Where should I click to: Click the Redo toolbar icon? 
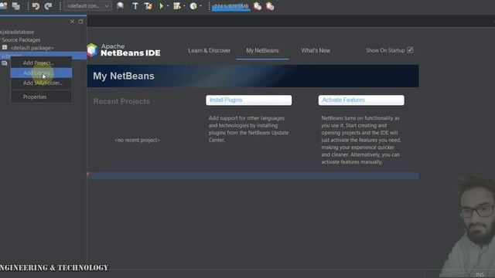[x=48, y=6]
